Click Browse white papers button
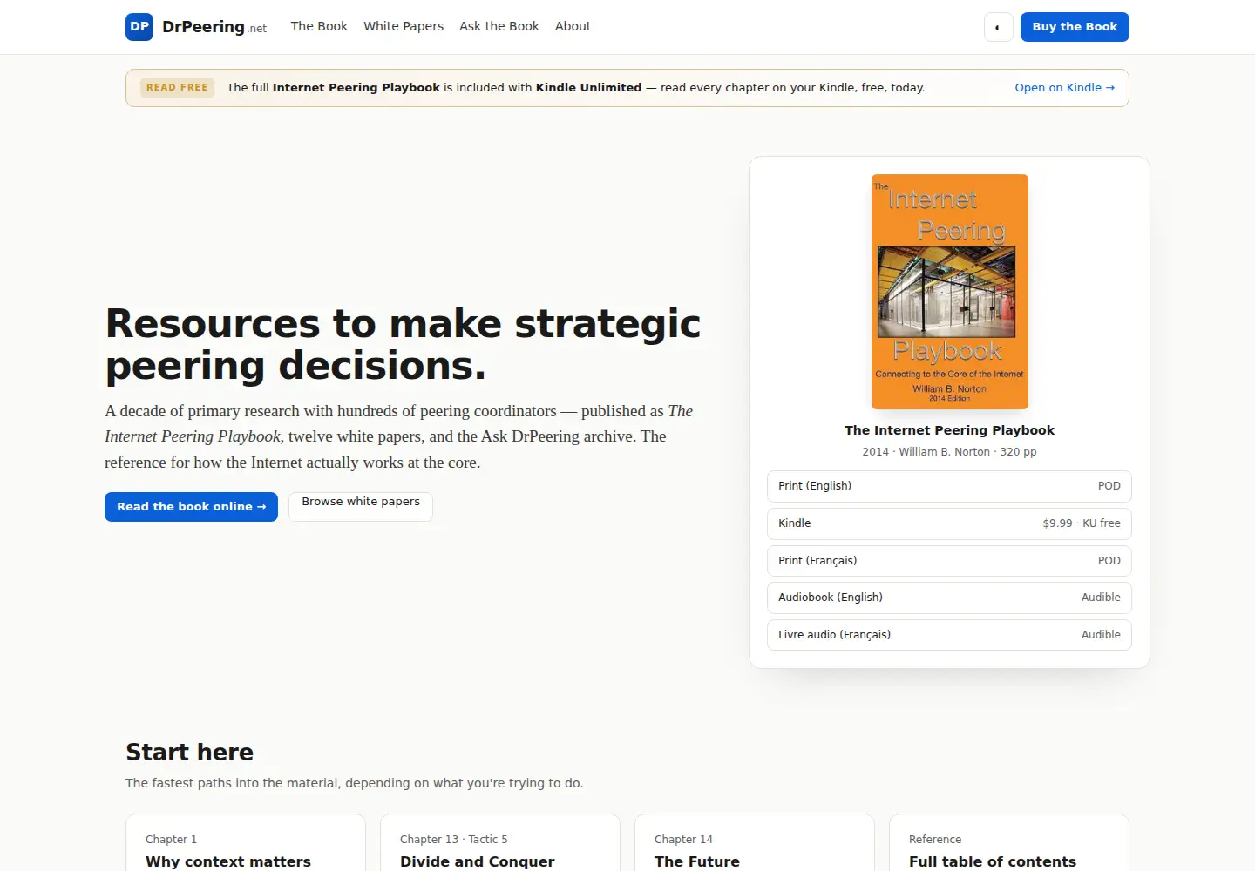Viewport: 1255px width, 871px height. 361,506
